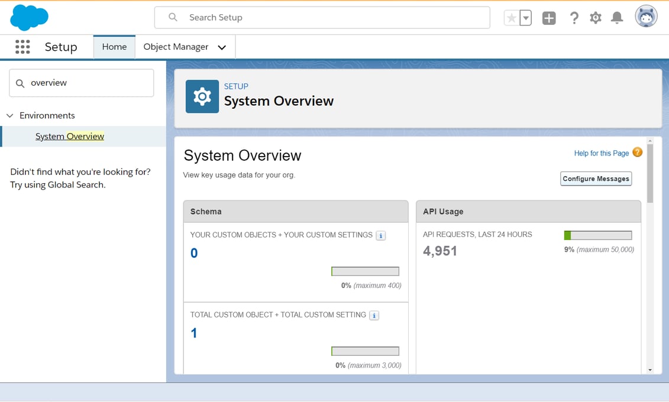The height and width of the screenshot is (402, 669).
Task: Click the orange Help for this Page icon
Action: [x=637, y=152]
